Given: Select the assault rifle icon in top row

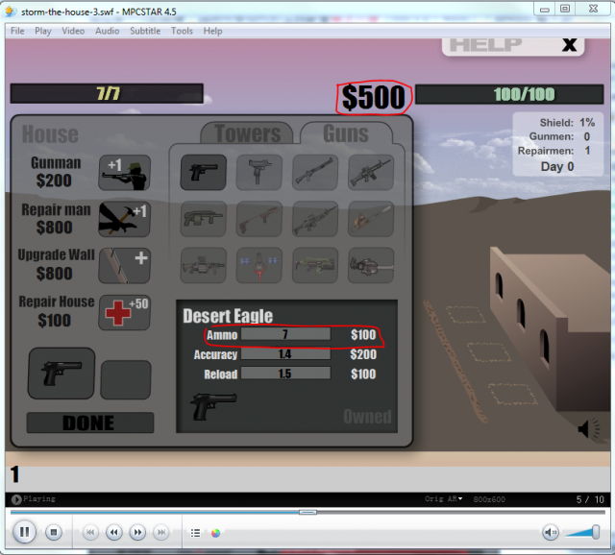Looking at the screenshot, I should 371,173.
